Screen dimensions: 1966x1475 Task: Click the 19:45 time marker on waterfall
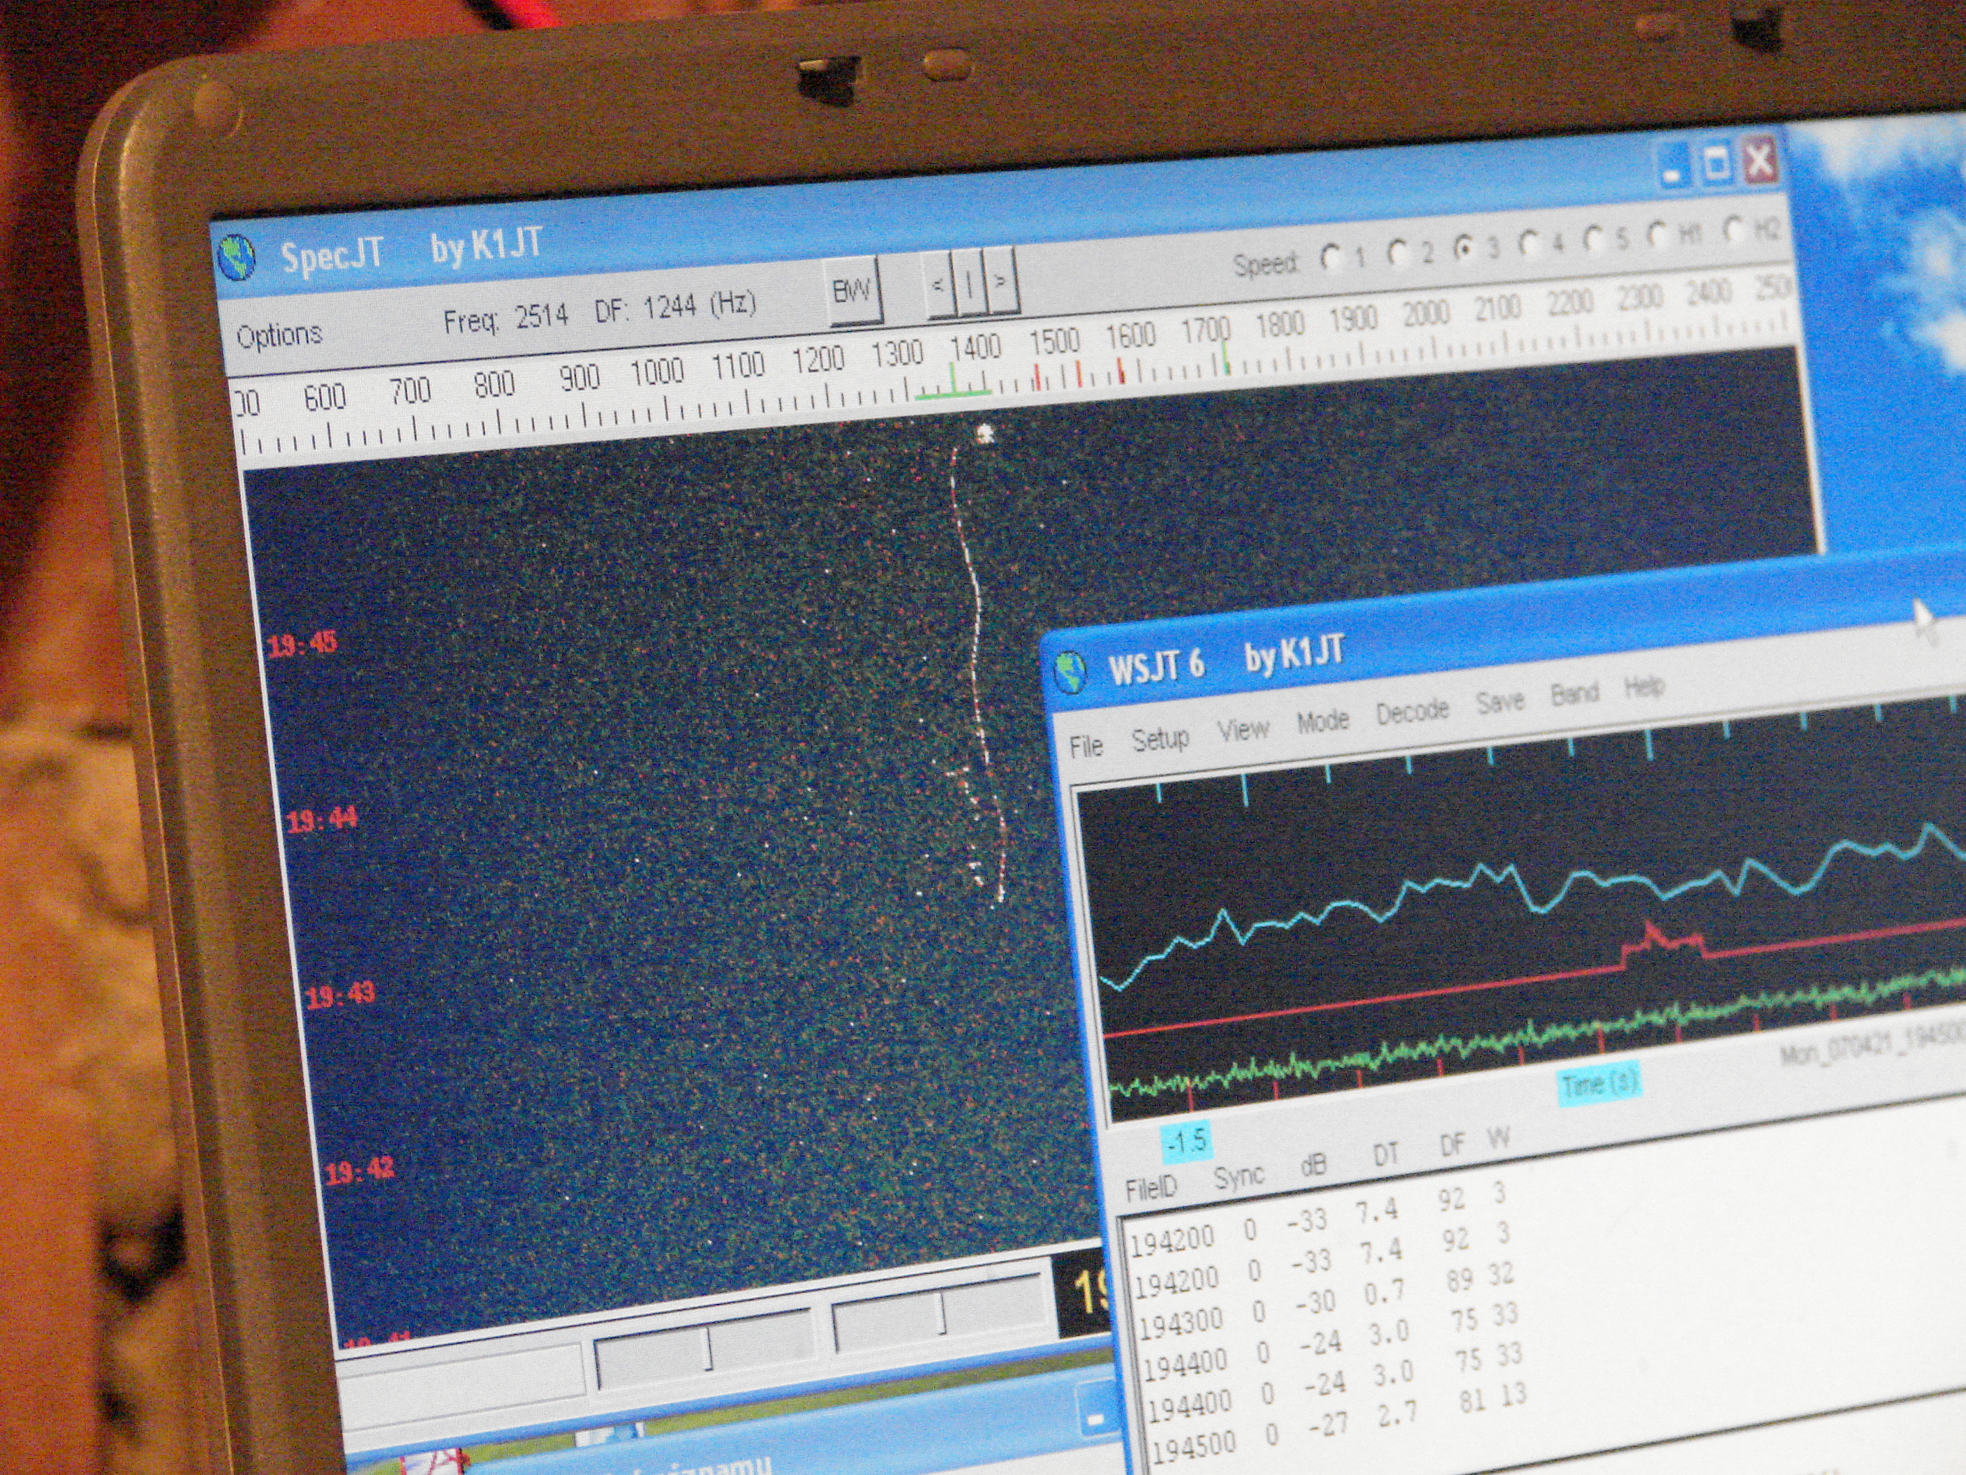pyautogui.click(x=302, y=643)
